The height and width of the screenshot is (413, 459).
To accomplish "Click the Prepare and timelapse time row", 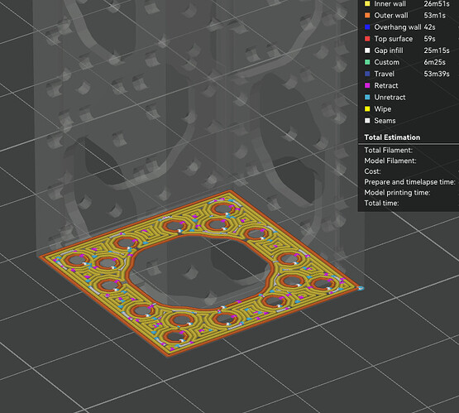I will [x=409, y=182].
